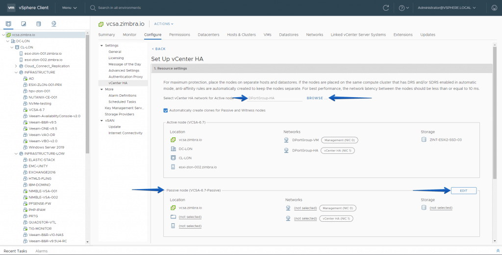Collapse the INFRASTRUCTURE resource pool
502x255 pixels.
tap(16, 72)
